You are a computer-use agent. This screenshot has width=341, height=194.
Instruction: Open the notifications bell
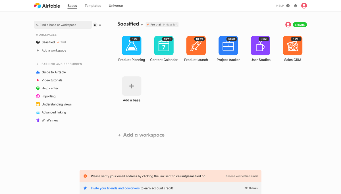(x=296, y=6)
